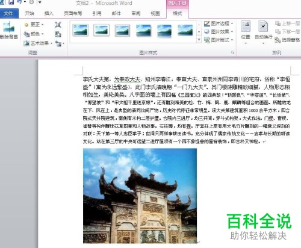Open the Customize Quick Access Toolbar arrow
301x248 pixels.
40,2
